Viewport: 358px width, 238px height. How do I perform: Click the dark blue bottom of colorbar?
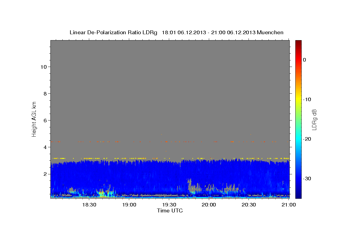[298, 196]
